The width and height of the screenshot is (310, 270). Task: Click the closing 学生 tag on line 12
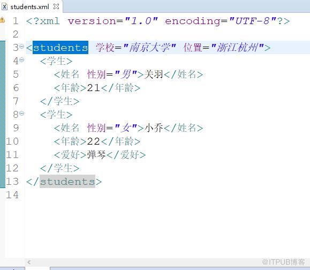pos(60,168)
